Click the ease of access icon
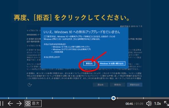Viewport: 169px width, 108px height. click(30, 85)
